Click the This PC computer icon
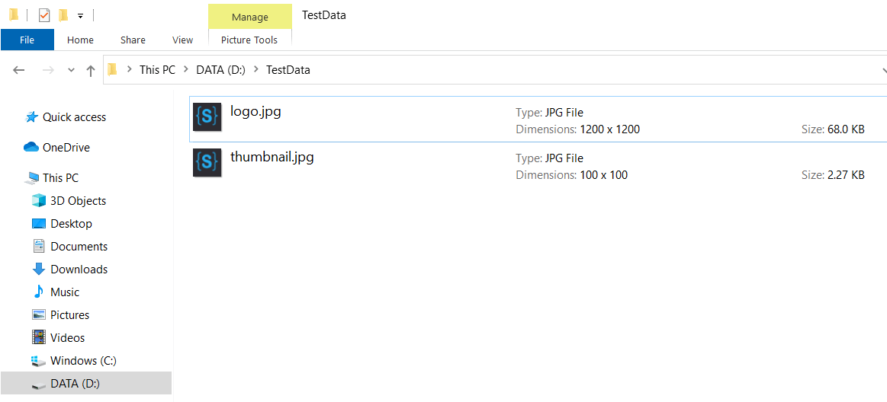Screen dimensions: 887x402 tap(32, 178)
